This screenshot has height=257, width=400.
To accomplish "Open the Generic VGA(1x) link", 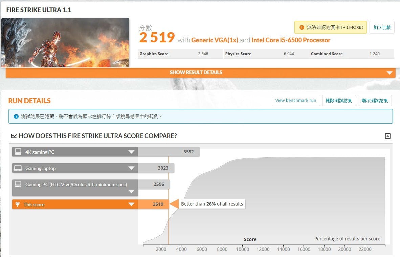I will point(215,40).
